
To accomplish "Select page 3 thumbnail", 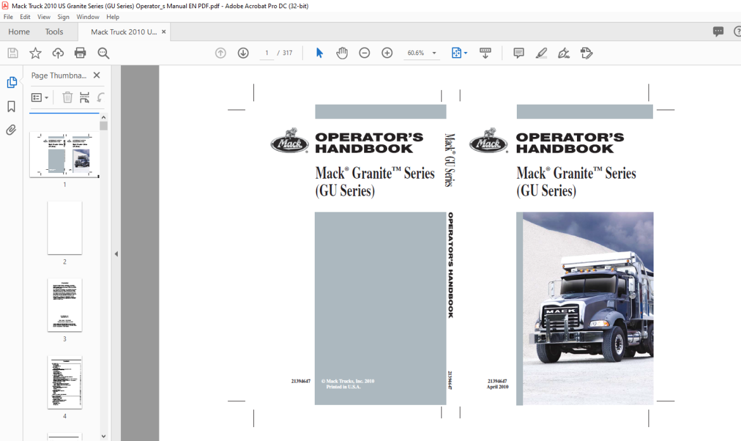I will tap(65, 305).
